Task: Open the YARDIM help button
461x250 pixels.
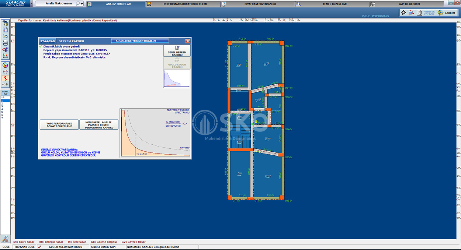Action: click(x=446, y=13)
